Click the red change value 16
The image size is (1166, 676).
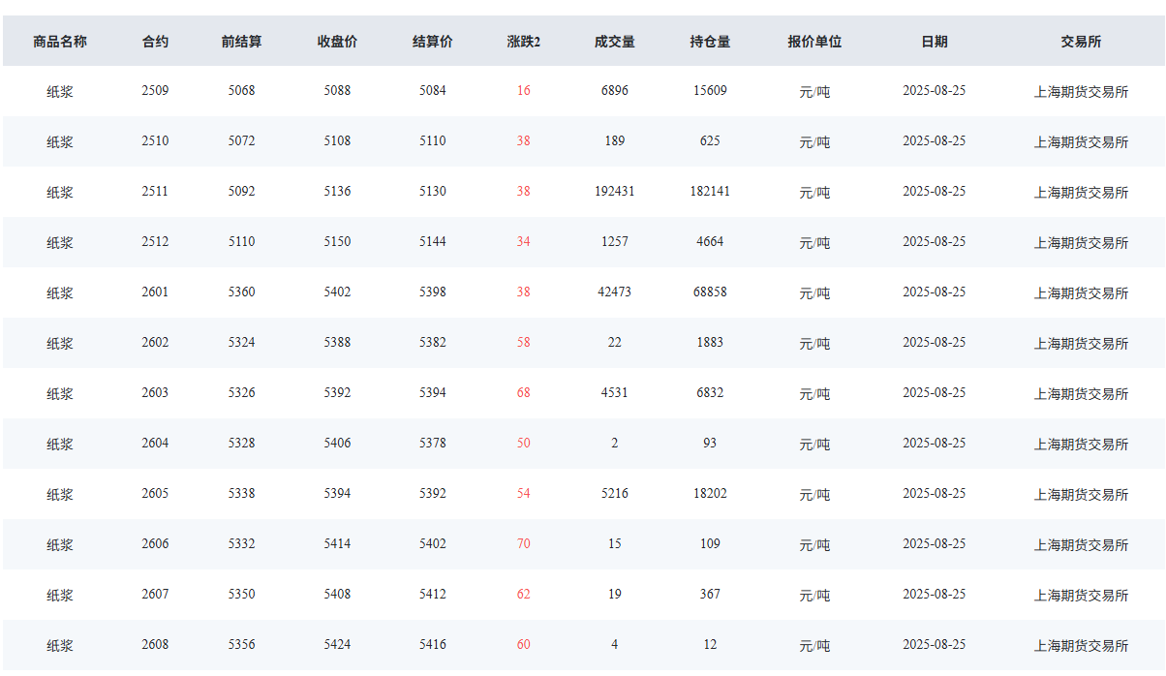pos(524,91)
